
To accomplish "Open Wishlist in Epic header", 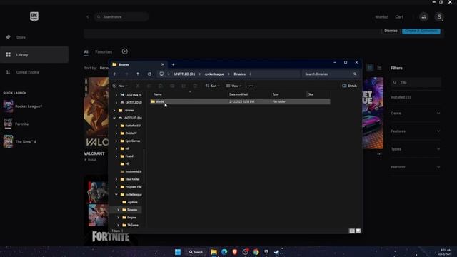I will tap(381, 17).
